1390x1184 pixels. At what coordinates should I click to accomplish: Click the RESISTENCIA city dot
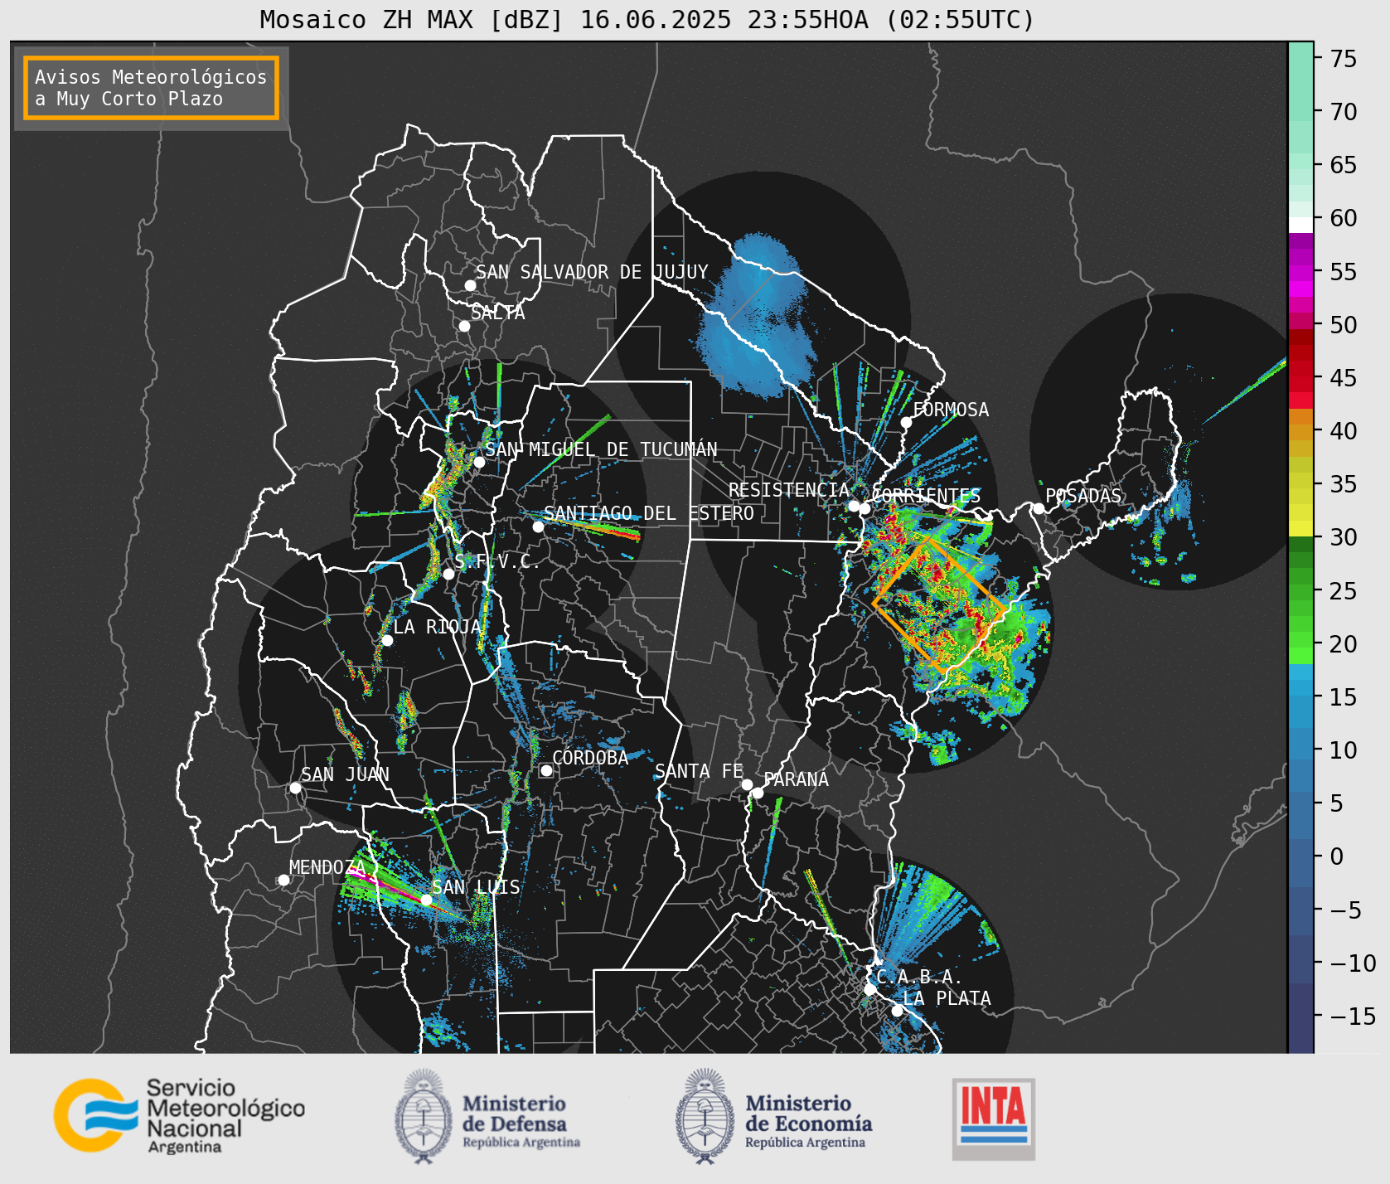tap(854, 506)
